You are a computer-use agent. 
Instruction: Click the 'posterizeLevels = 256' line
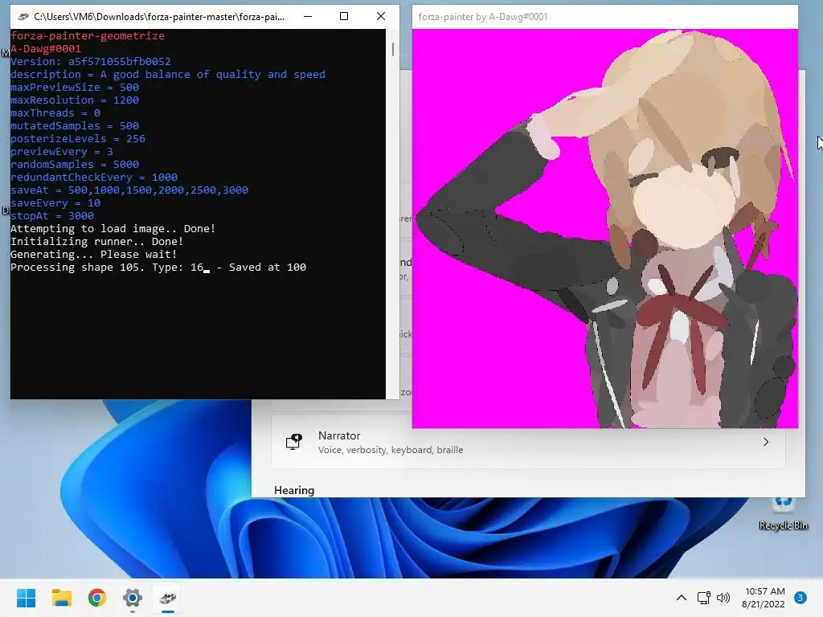[x=78, y=138]
